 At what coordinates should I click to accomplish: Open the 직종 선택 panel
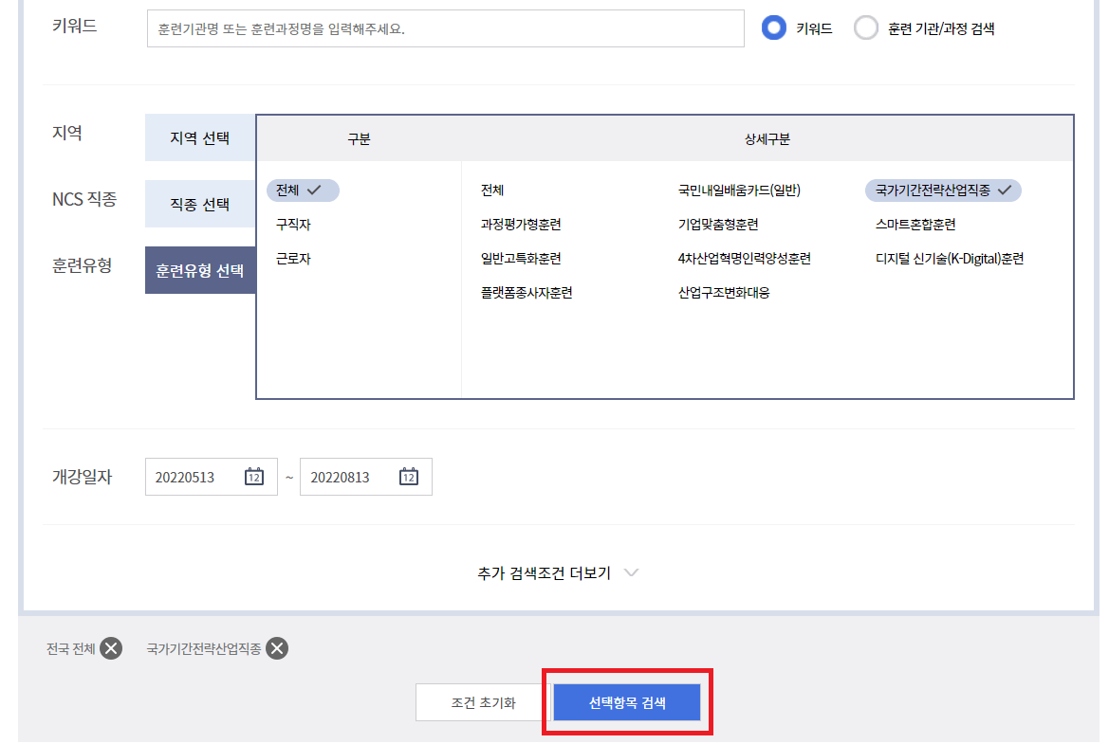click(200, 203)
